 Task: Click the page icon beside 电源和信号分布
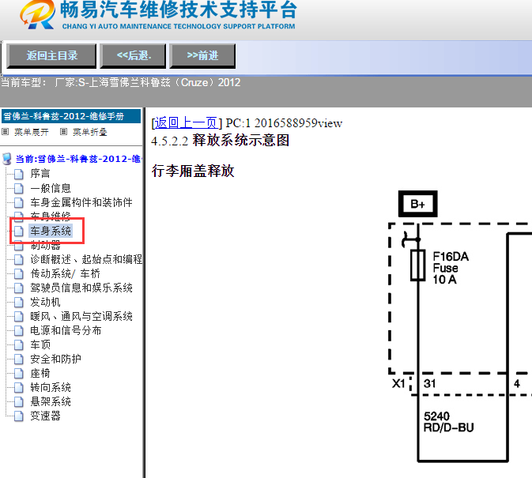click(x=19, y=330)
